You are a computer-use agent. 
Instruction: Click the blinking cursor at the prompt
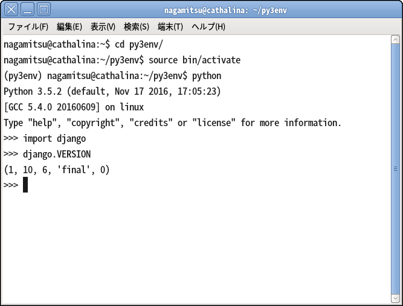tap(25, 185)
